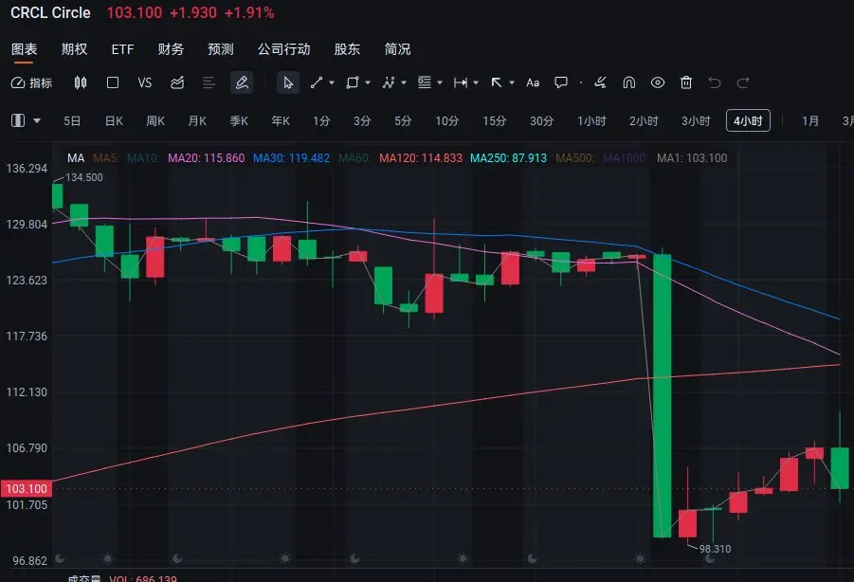This screenshot has width=854, height=582.
Task: Select the 月K timeframe
Action: (x=197, y=121)
